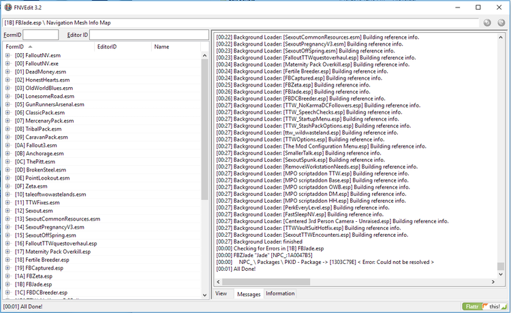
Task: Sort by the EditorID column header
Action: [x=123, y=46]
